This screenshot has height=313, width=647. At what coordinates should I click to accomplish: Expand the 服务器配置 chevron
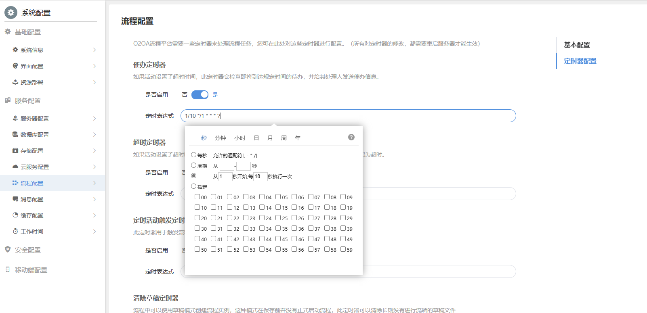click(95, 119)
